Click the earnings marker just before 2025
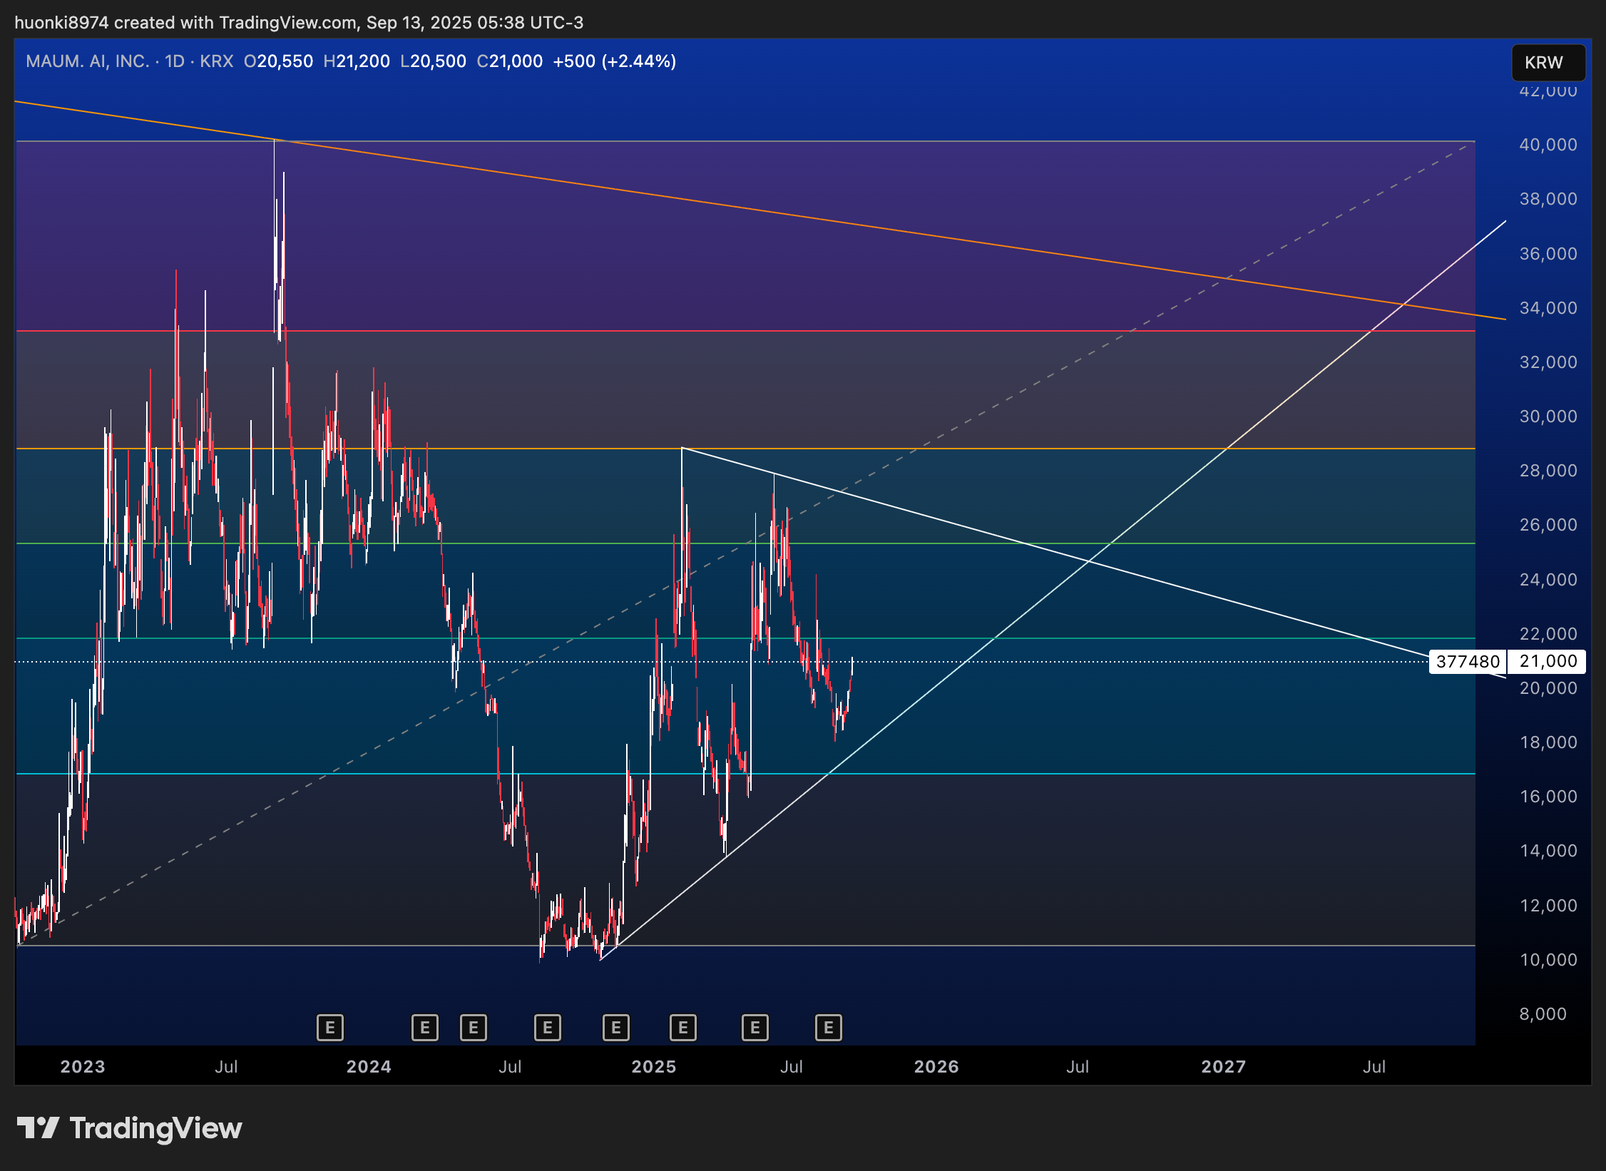This screenshot has height=1171, width=1606. coord(615,1028)
